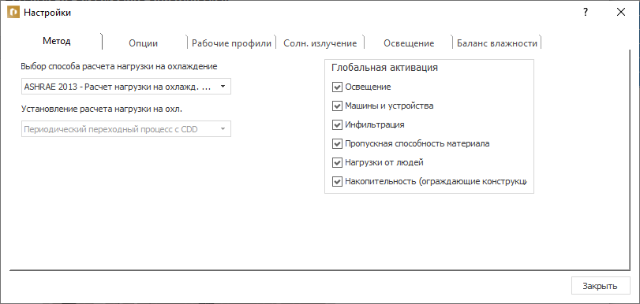This screenshot has width=640, height=304.
Task: Open the Баланс влажности tab
Action: pyautogui.click(x=496, y=43)
